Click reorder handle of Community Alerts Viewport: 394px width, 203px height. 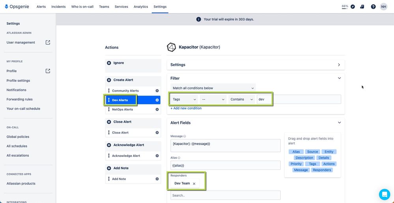click(109, 90)
